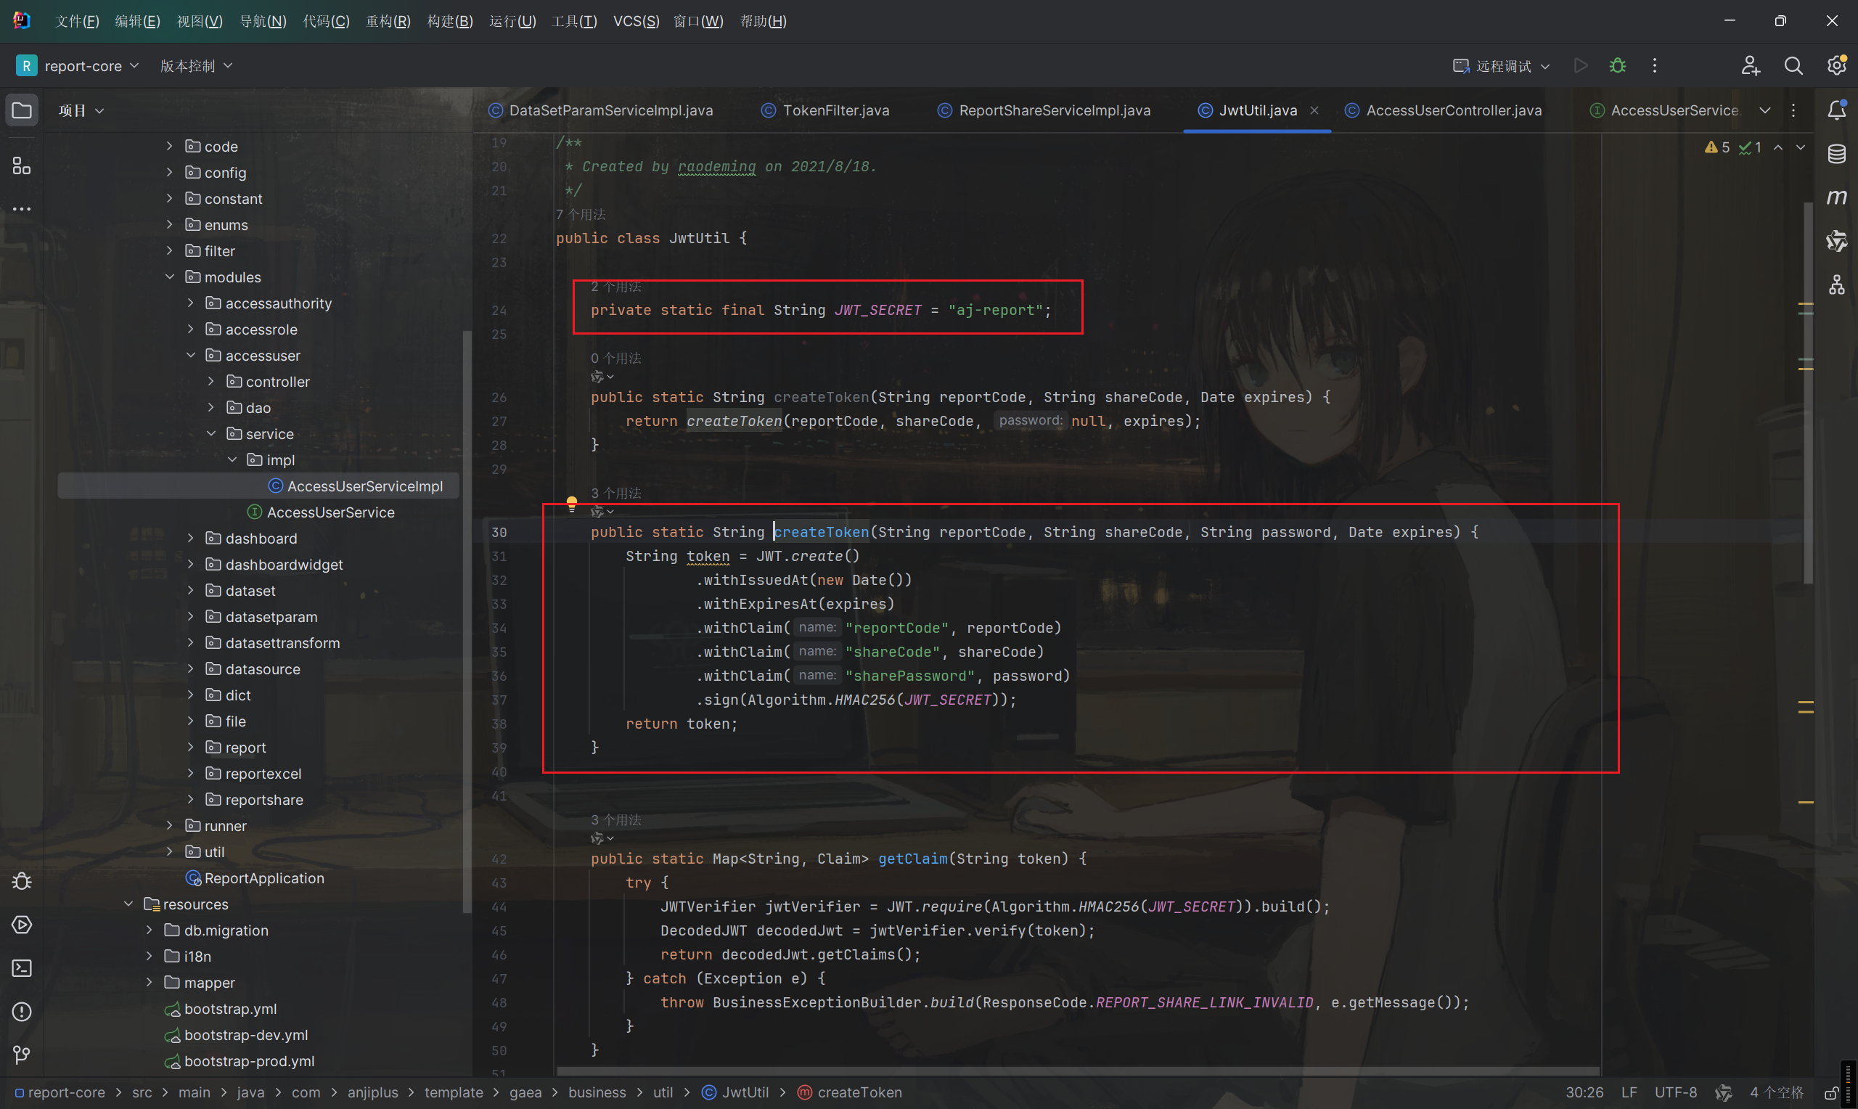This screenshot has width=1858, height=1109.
Task: Show more tool windows ellipsis
Action: (x=22, y=209)
